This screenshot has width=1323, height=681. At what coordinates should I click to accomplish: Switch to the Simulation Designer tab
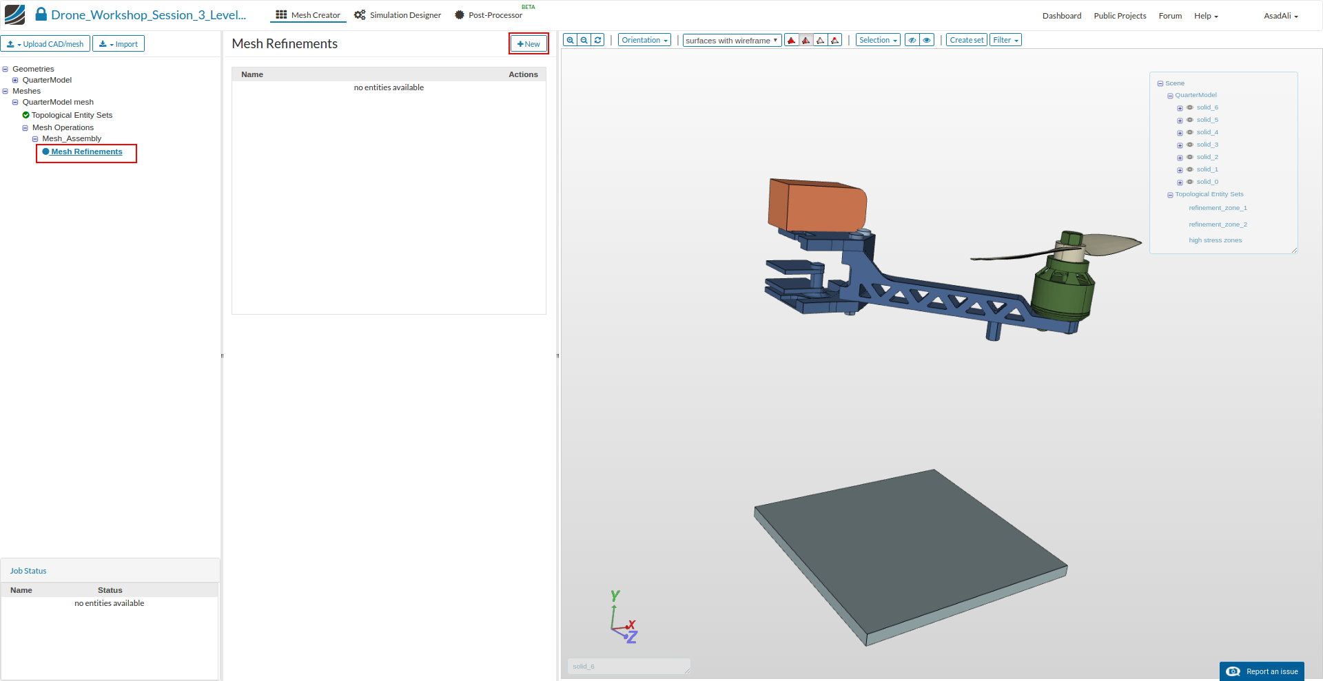click(398, 15)
